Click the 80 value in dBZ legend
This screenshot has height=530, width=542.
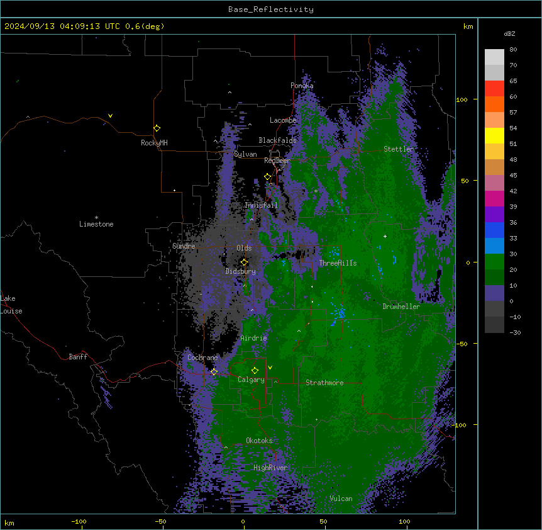(x=513, y=50)
